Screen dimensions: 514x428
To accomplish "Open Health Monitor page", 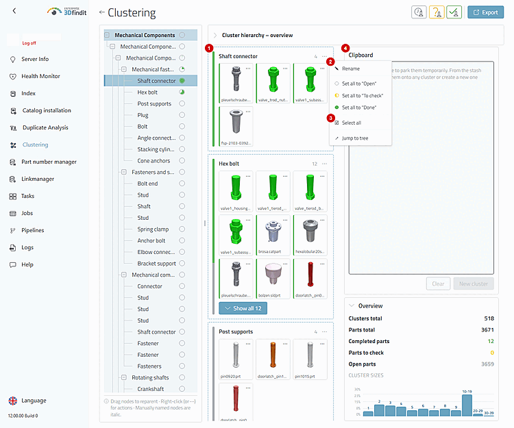I will click(x=40, y=76).
